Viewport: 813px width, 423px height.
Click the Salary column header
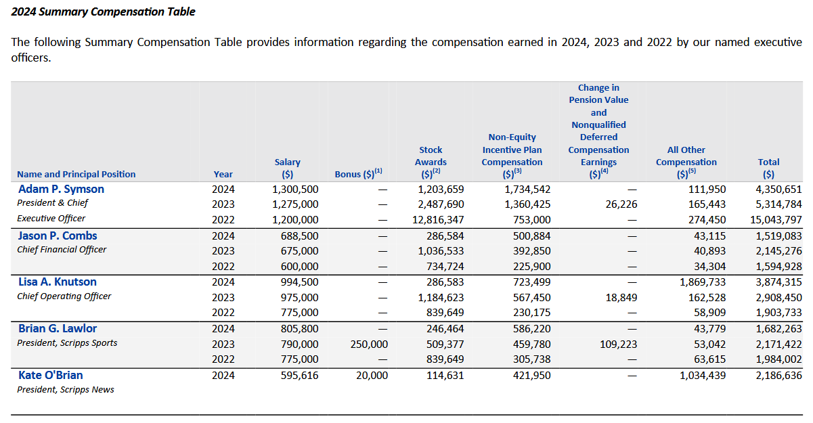pos(287,168)
